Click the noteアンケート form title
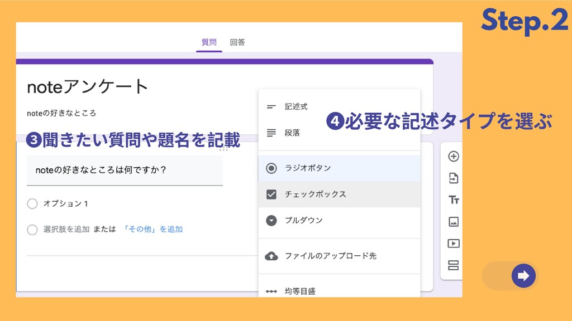This screenshot has width=572, height=321. click(x=87, y=87)
